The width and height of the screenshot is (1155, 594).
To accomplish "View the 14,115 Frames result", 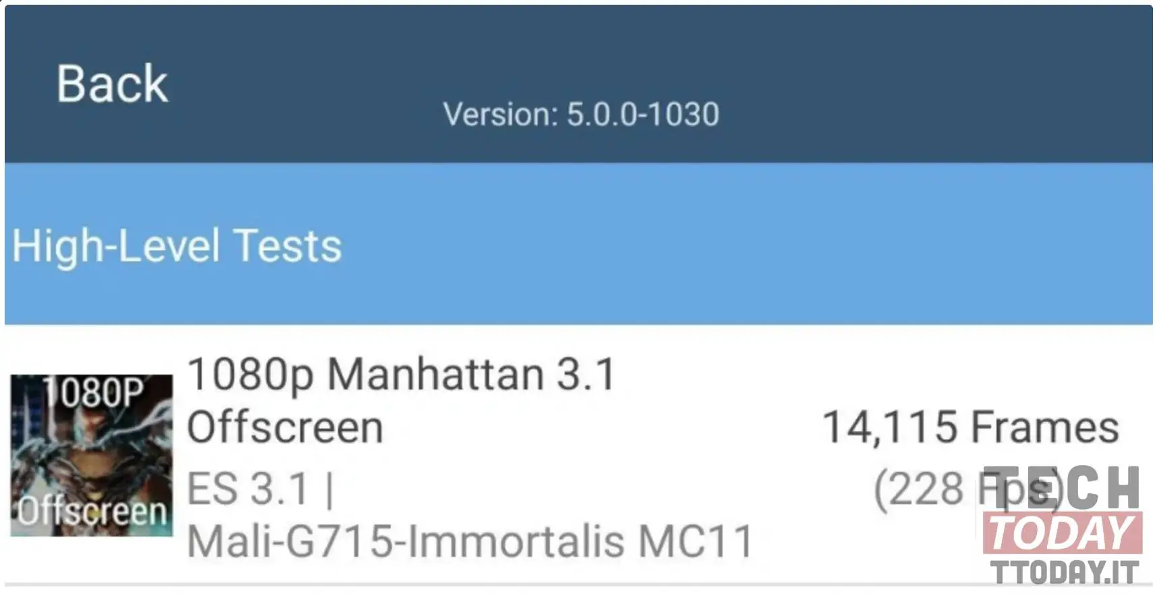I will point(970,427).
